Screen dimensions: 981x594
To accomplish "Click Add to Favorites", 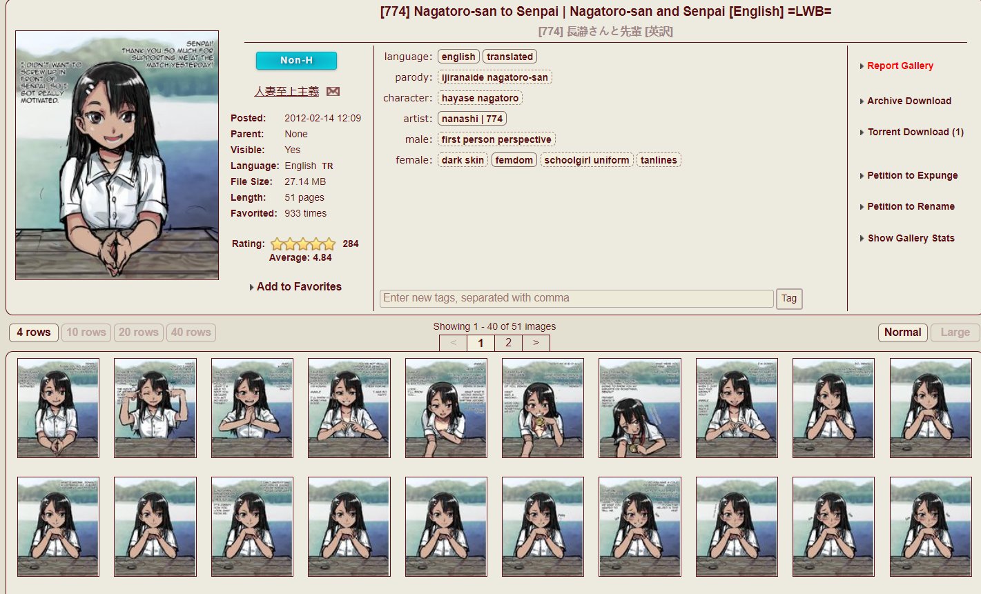I will (299, 287).
